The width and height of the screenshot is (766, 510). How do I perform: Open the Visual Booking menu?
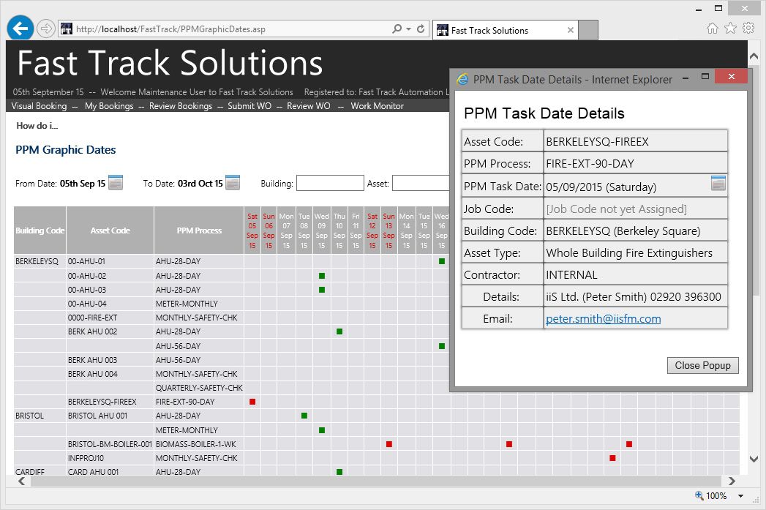pyautogui.click(x=39, y=106)
